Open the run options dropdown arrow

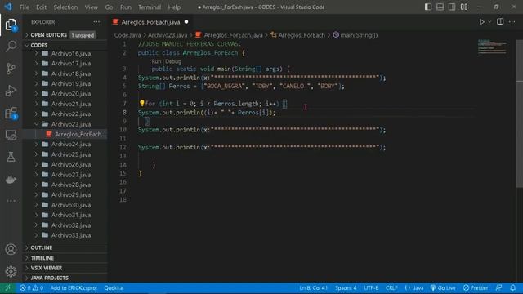(x=489, y=22)
